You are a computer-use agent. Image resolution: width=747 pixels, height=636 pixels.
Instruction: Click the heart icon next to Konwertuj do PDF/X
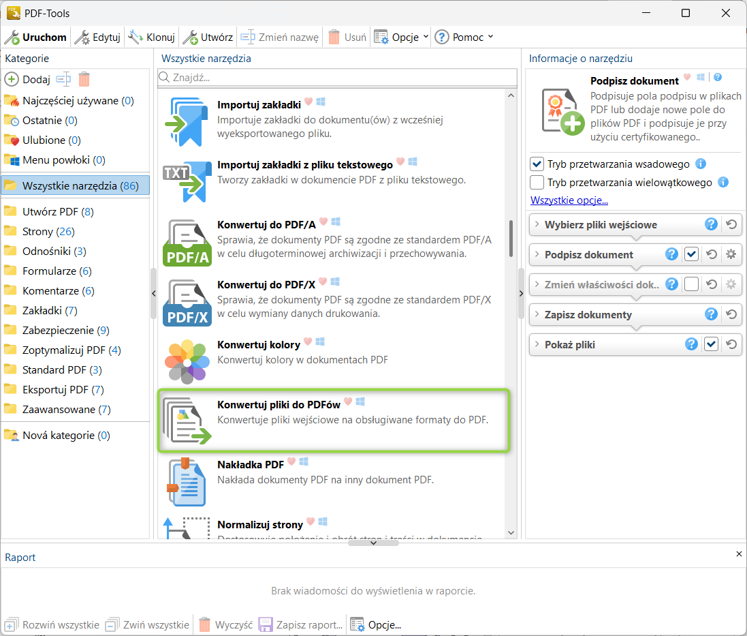pos(323,282)
